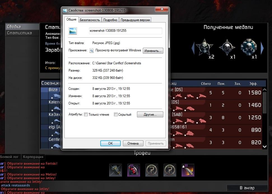272x194 pixels.
Task: Enable the Только чтение attribute checkbox
Action: (86, 115)
